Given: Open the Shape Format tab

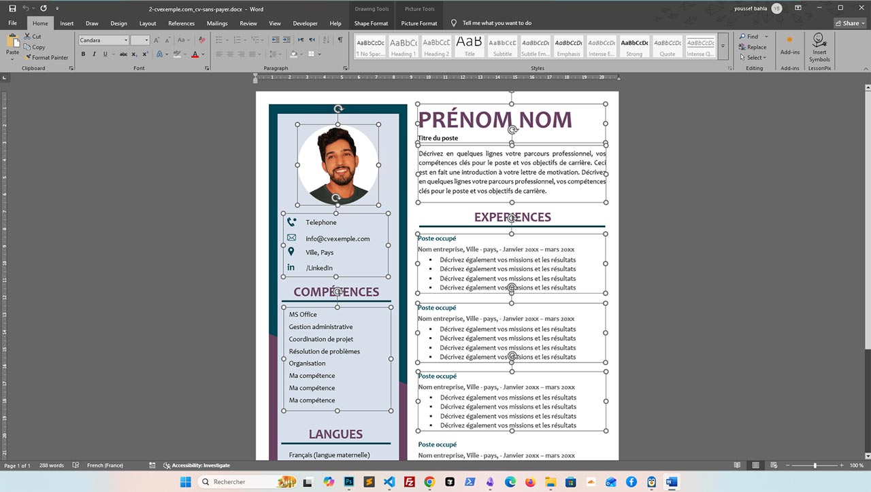Looking at the screenshot, I should coord(371,23).
